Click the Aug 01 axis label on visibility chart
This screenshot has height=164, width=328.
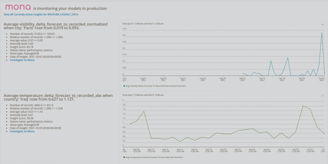click(144, 79)
